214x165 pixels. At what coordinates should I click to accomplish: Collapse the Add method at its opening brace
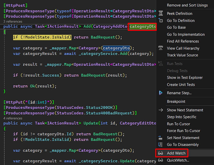click(x=5, y=32)
